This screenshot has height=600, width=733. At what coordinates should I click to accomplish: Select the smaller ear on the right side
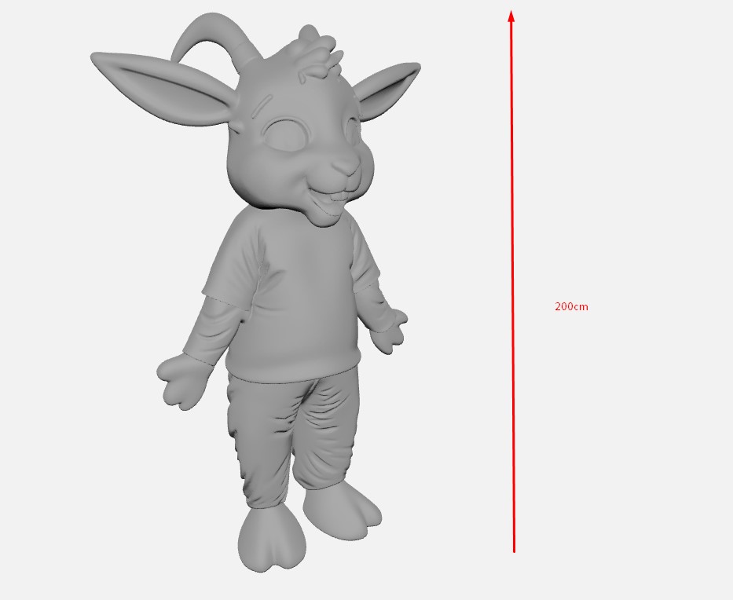(x=387, y=87)
